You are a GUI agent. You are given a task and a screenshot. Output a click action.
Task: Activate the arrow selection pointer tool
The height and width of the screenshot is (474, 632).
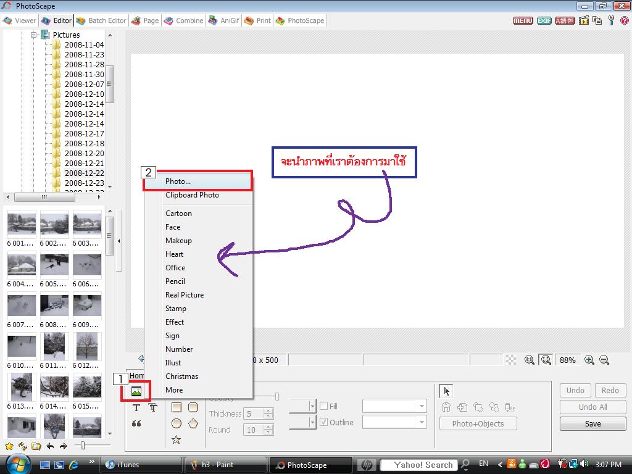pos(446,391)
